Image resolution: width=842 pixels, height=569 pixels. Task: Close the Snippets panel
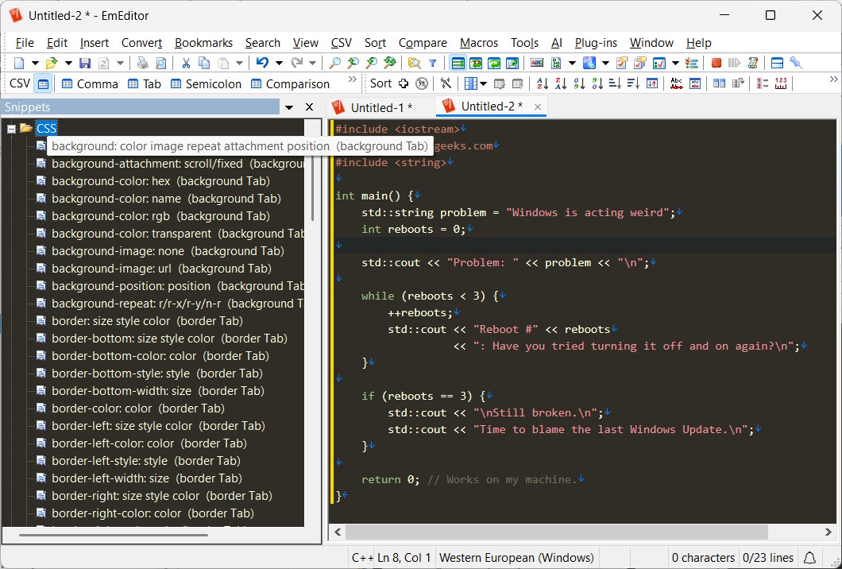tap(309, 107)
